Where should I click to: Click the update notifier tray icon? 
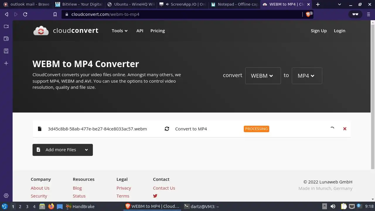(359, 206)
